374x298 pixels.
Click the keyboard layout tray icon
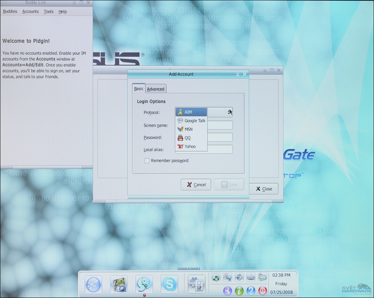251,277
